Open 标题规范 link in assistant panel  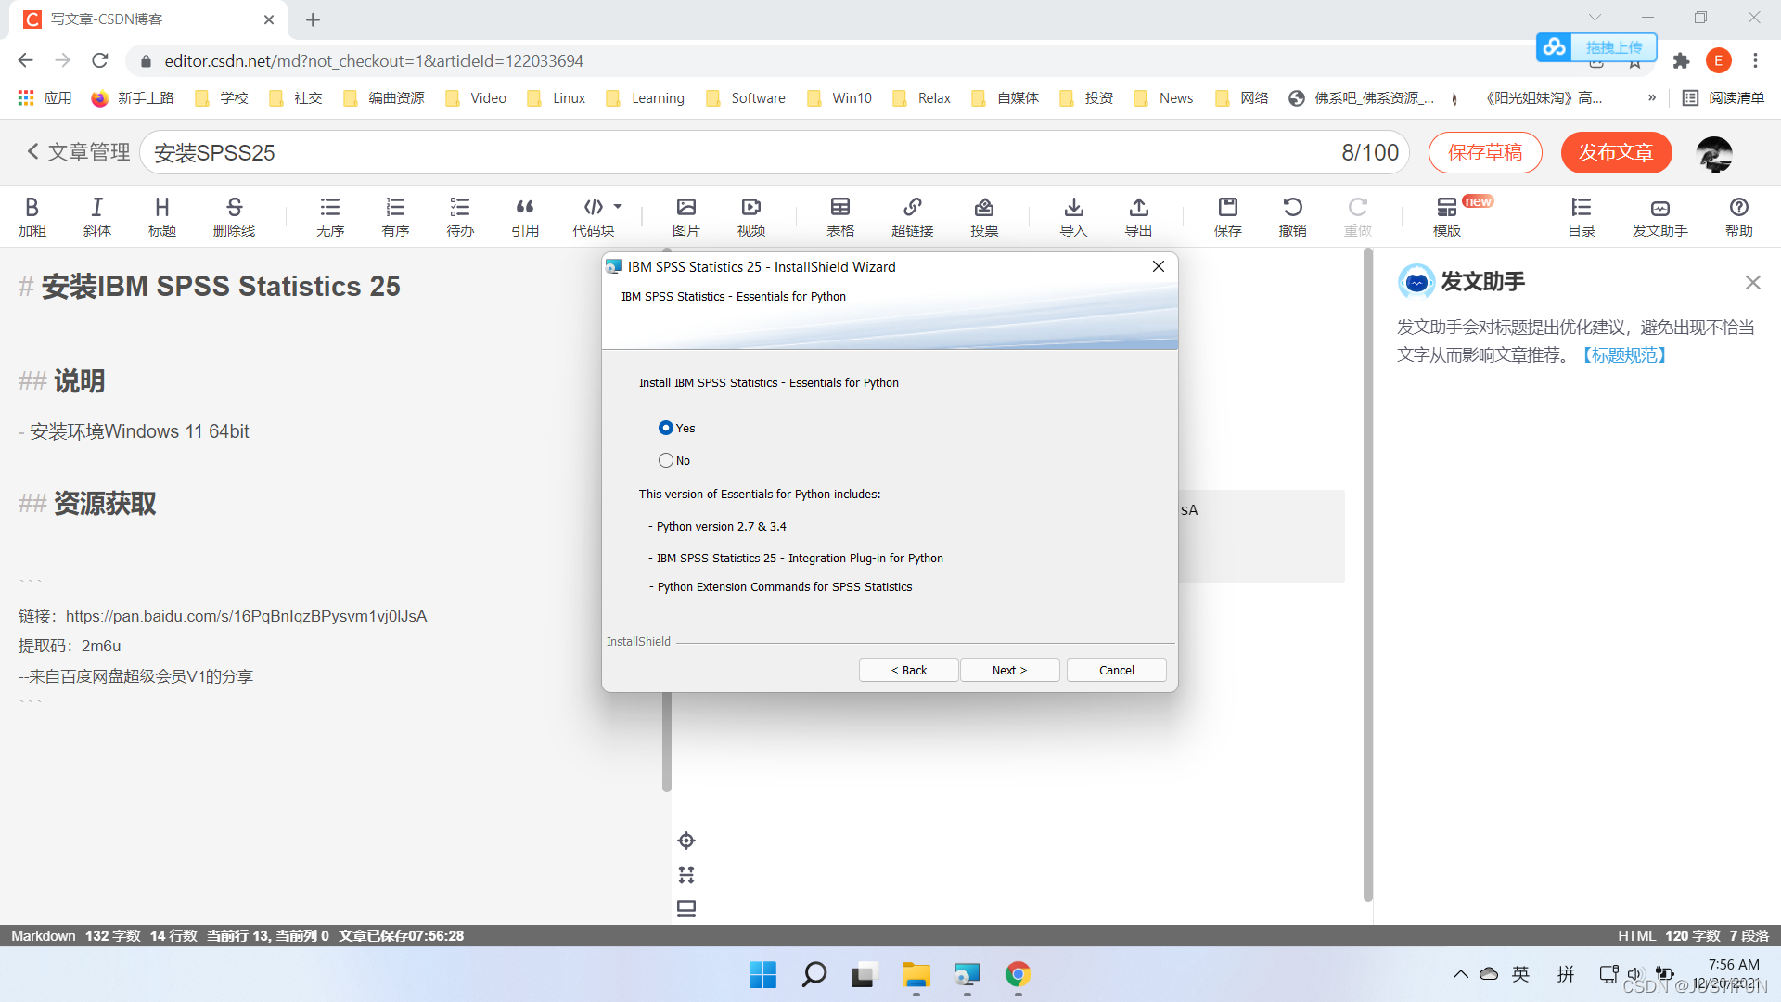point(1624,355)
